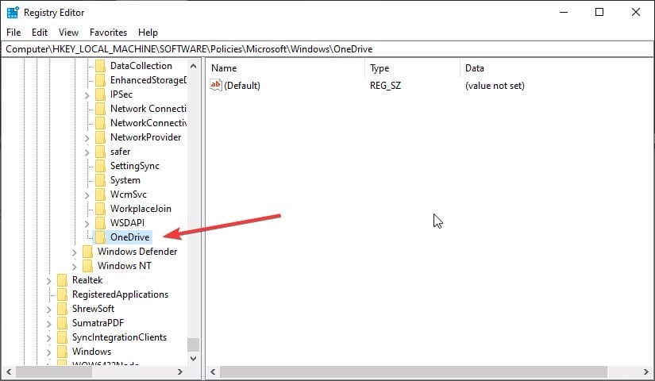This screenshot has height=381, width=655.
Task: Click the tree pane scroll-down arrow
Action: 193,359
